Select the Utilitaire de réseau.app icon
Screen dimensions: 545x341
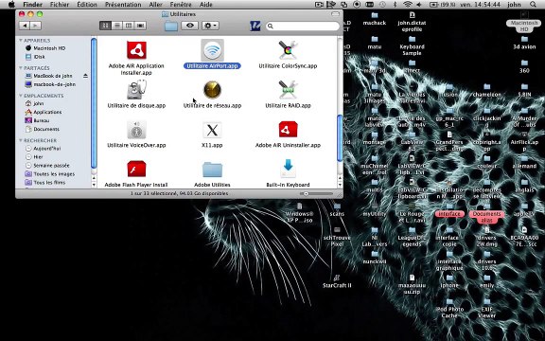click(x=212, y=90)
